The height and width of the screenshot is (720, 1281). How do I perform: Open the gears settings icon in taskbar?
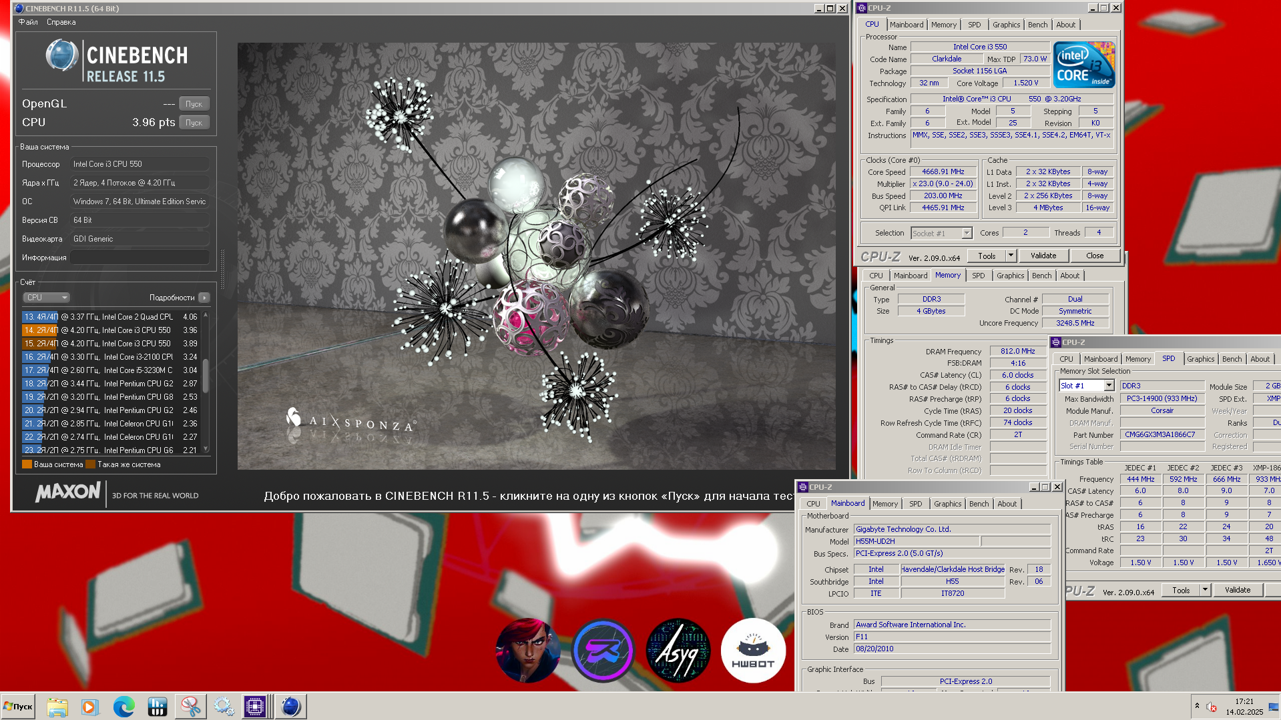pos(223,707)
